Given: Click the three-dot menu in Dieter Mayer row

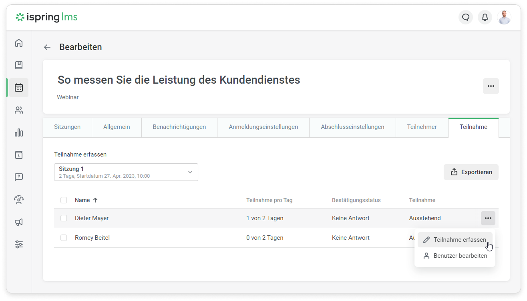Looking at the screenshot, I should (488, 218).
